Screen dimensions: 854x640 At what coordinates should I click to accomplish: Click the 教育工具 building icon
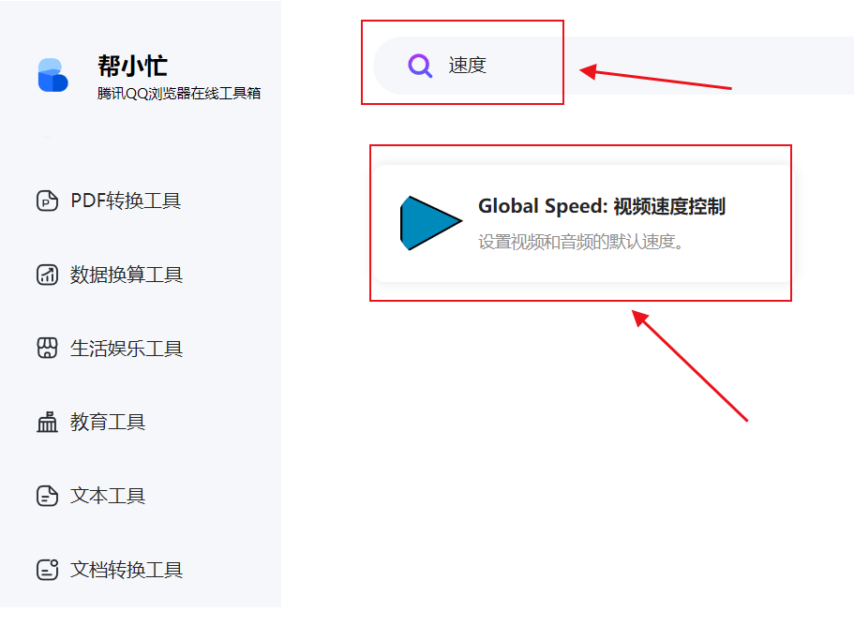point(46,422)
